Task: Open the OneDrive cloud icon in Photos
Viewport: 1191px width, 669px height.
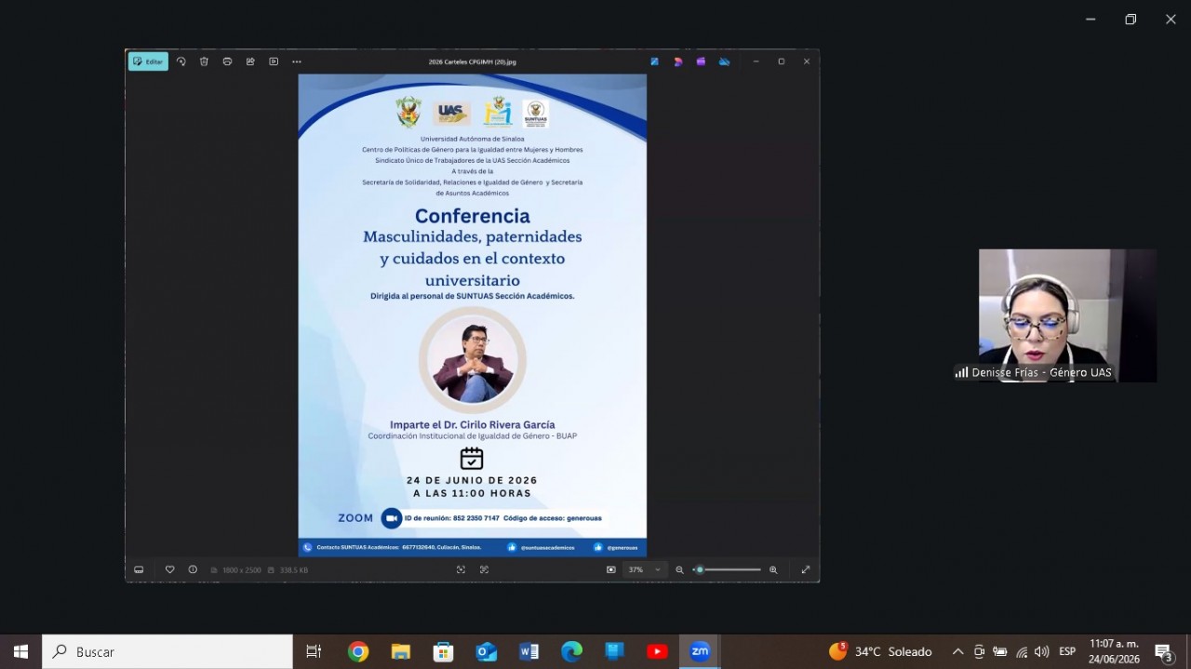Action: [724, 61]
